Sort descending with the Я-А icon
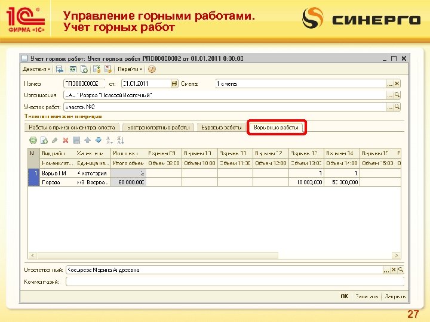The width and height of the screenshot is (430, 322). click(x=120, y=141)
